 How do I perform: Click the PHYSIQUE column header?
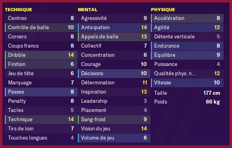(163, 10)
